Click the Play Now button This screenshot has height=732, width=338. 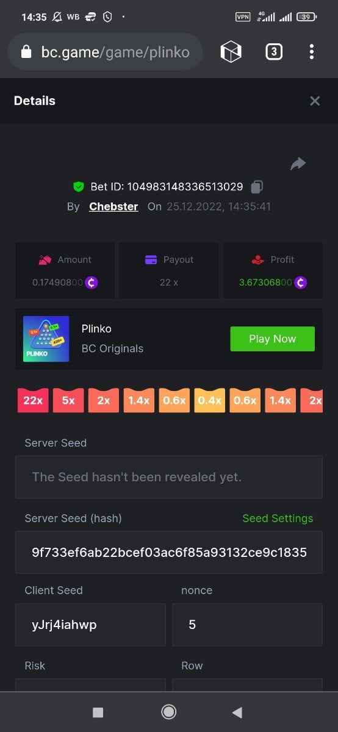point(272,339)
